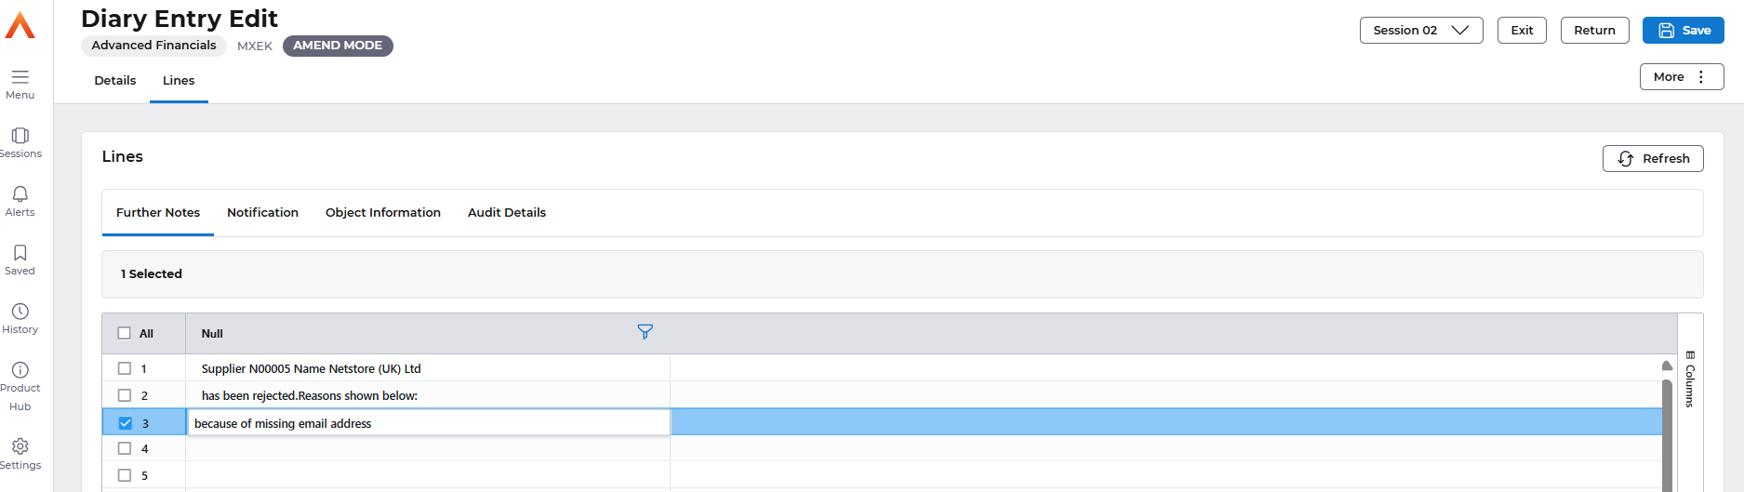Click the Refresh button
This screenshot has height=492, width=1744.
(1653, 159)
